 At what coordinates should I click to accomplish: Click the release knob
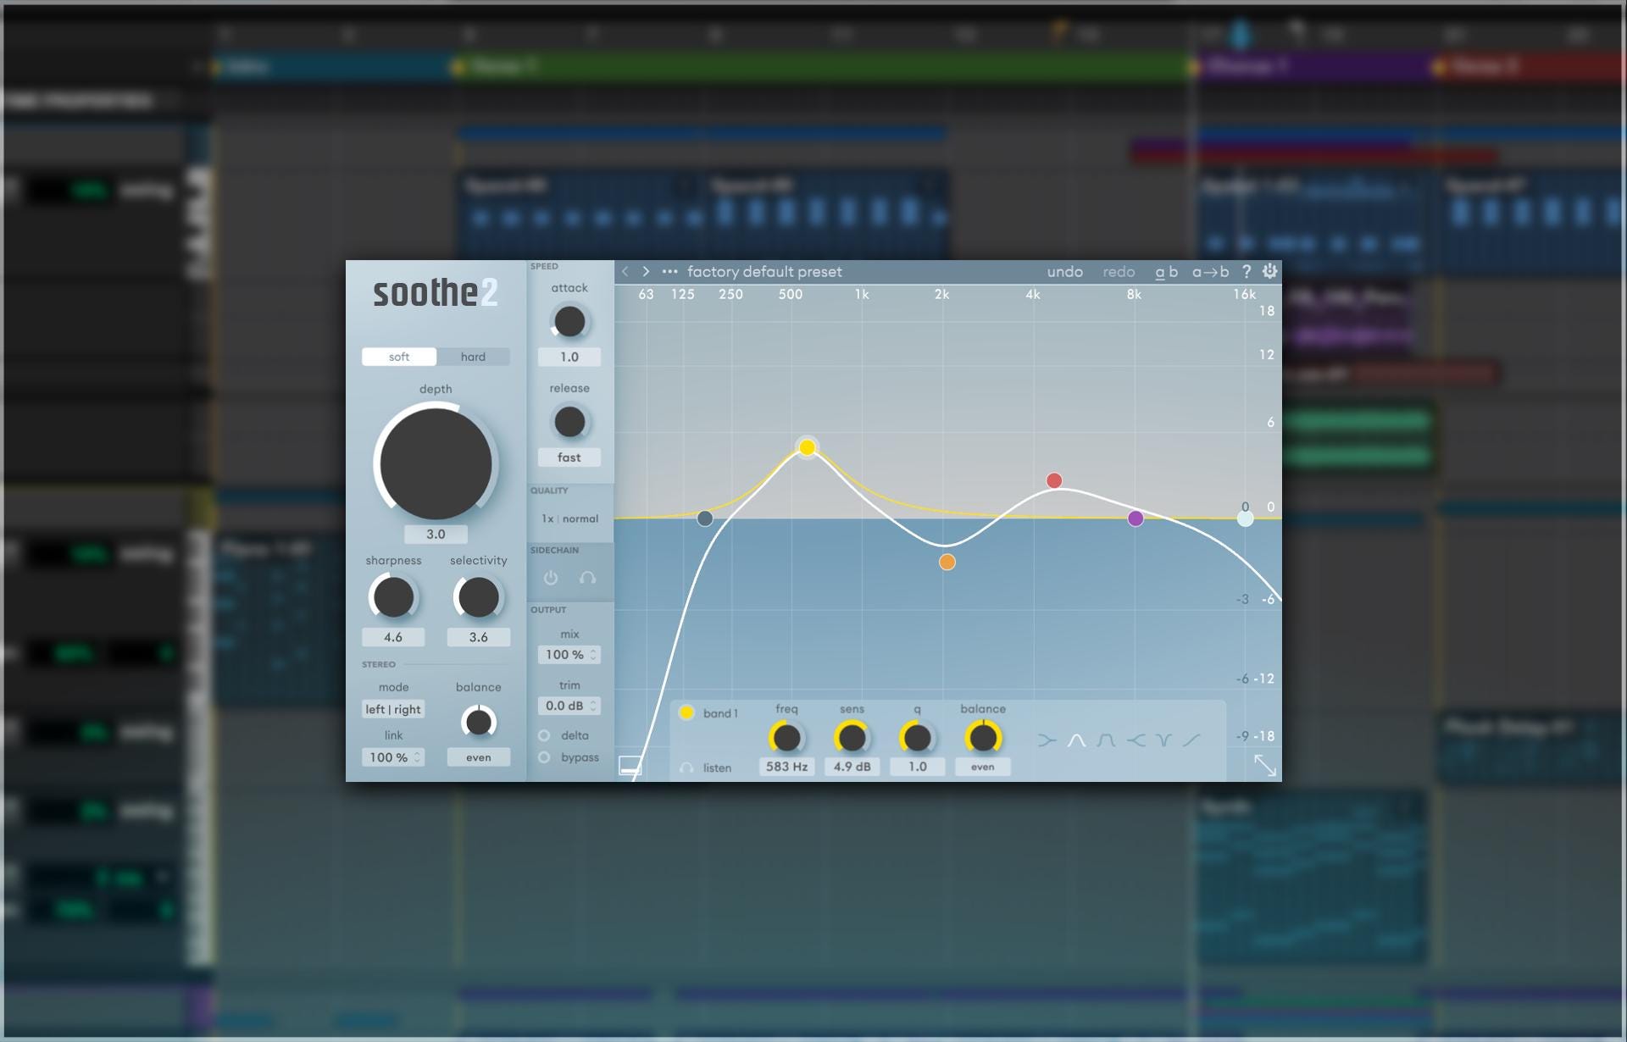(569, 422)
